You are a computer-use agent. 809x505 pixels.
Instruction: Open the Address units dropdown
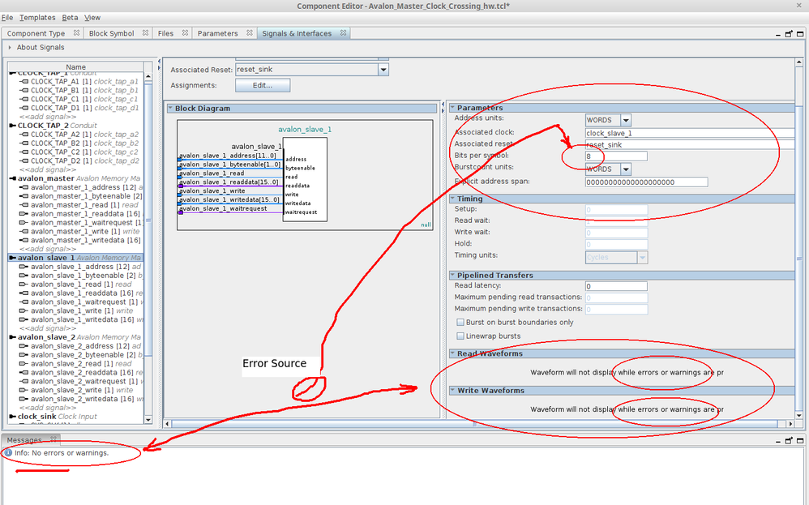click(625, 120)
